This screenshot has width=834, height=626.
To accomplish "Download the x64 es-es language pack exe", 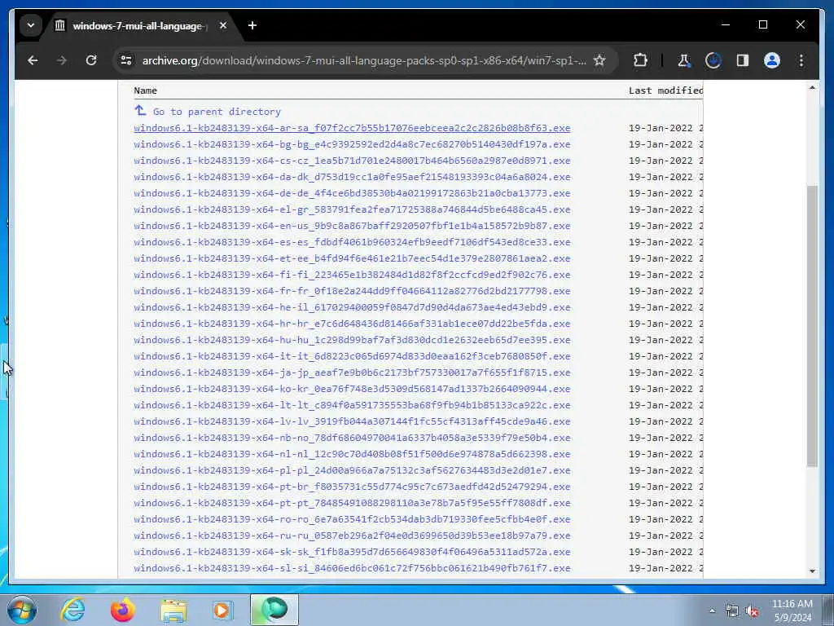I will tap(352, 242).
